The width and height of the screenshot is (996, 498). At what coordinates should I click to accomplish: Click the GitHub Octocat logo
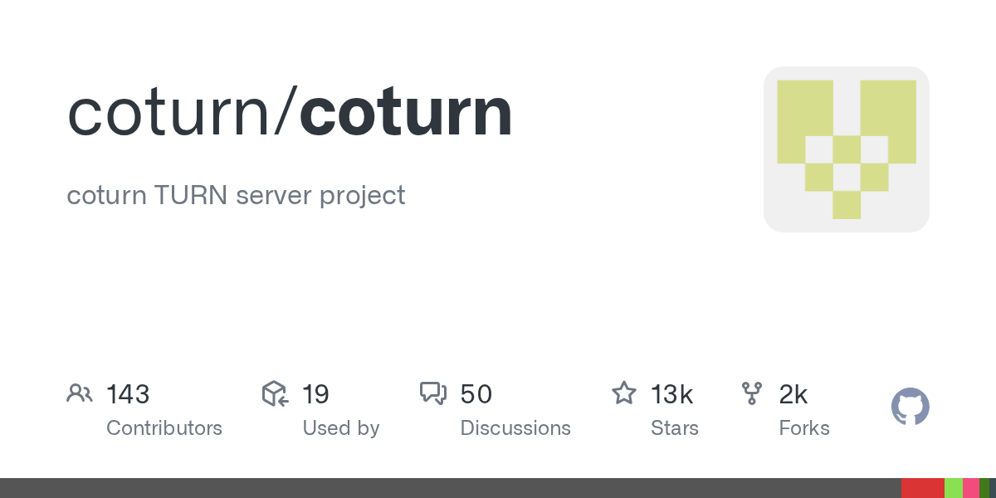[910, 407]
